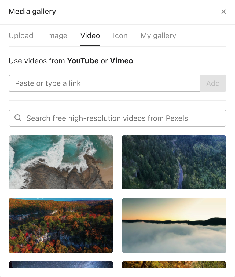Switch to the Upload tab

21,36
